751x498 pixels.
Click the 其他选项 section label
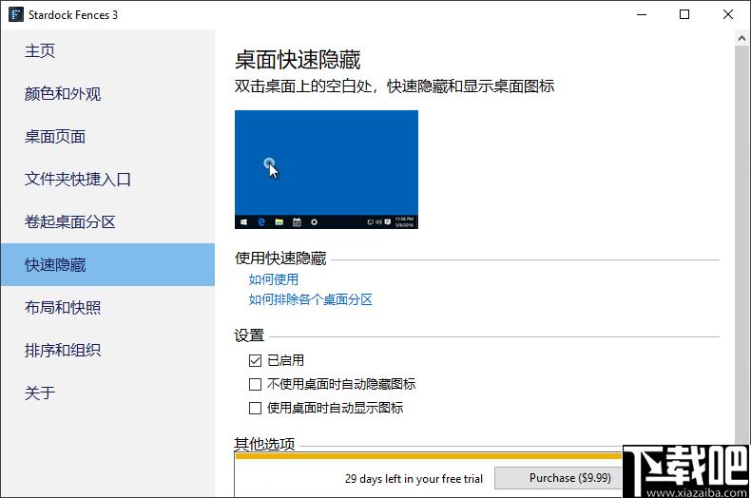pos(264,444)
